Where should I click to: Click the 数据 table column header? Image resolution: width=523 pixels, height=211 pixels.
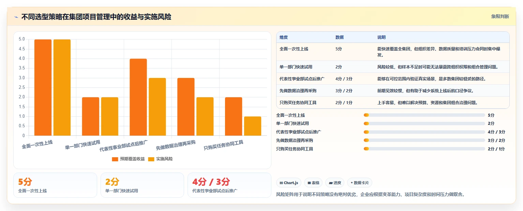click(x=340, y=37)
